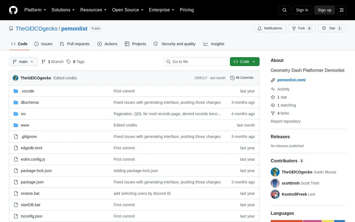Open the pemonlist.com/ website link
The width and height of the screenshot is (355, 222).
(291, 80)
